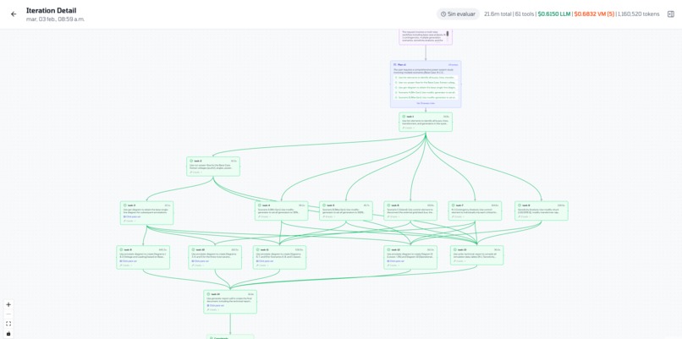Zoom out with the minus control
The height and width of the screenshot is (339, 682).
pos(8,314)
